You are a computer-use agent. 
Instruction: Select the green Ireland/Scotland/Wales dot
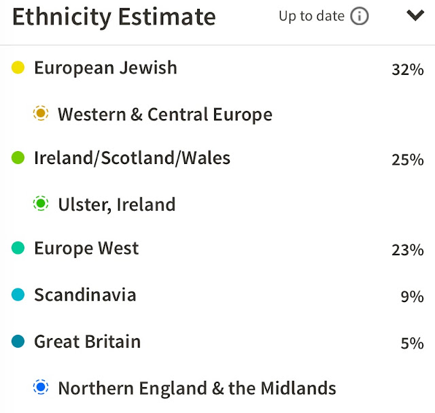[18, 158]
